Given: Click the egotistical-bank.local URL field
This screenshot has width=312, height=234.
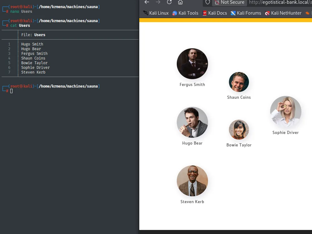Looking at the screenshot, I should (280, 2).
